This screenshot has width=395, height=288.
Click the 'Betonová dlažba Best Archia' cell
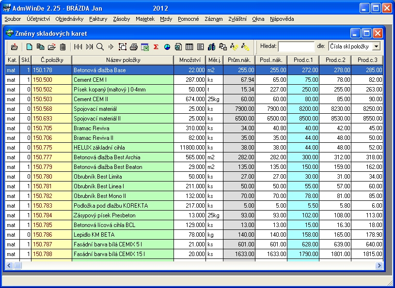pyautogui.click(x=123, y=157)
